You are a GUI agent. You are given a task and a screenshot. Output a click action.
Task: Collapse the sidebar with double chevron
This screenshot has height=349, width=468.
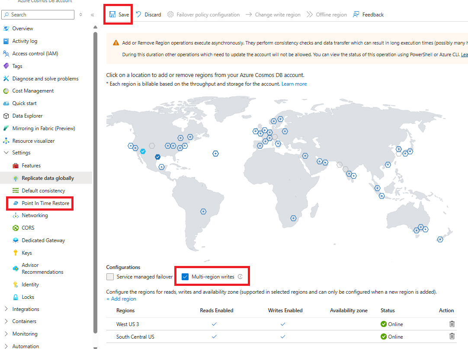pos(92,15)
